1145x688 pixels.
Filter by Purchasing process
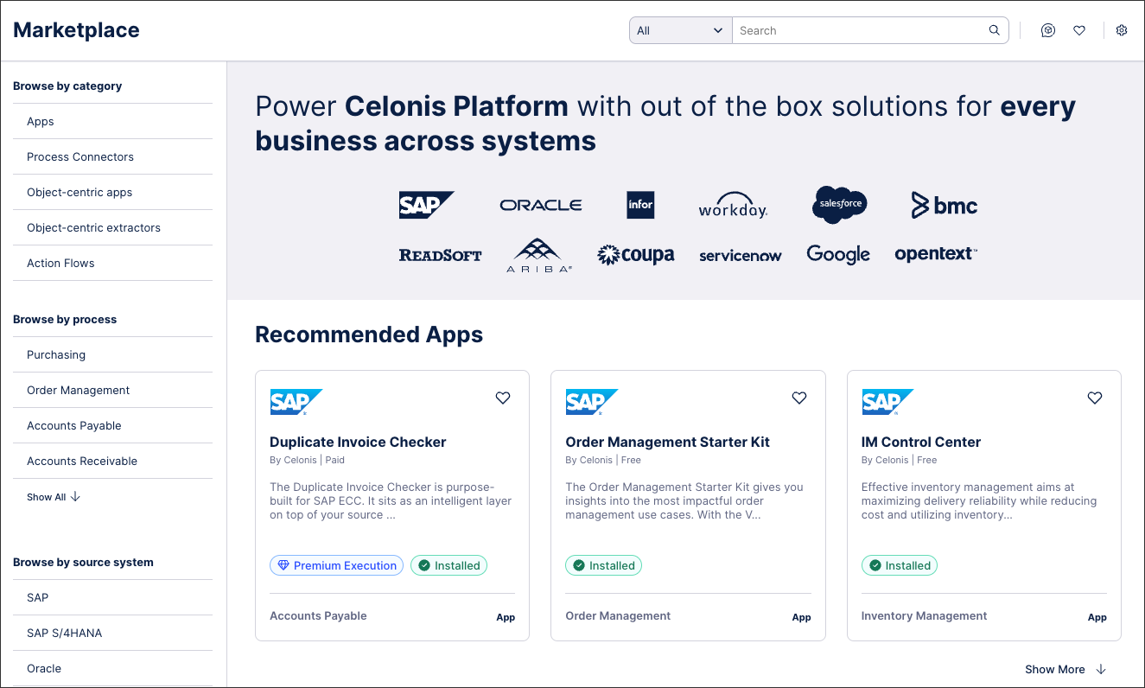point(112,354)
